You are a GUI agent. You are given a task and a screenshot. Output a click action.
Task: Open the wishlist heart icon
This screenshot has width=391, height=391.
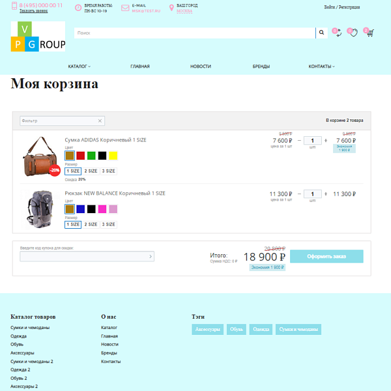[x=353, y=33]
